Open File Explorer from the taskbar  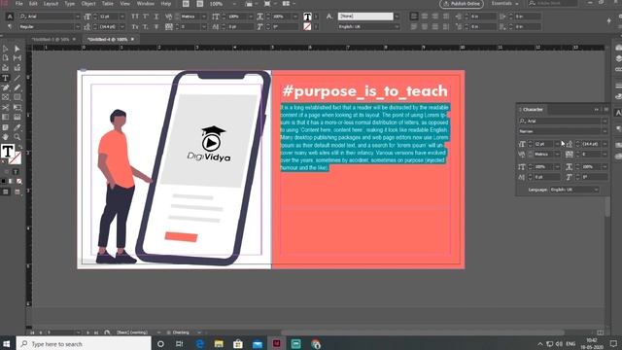click(219, 344)
